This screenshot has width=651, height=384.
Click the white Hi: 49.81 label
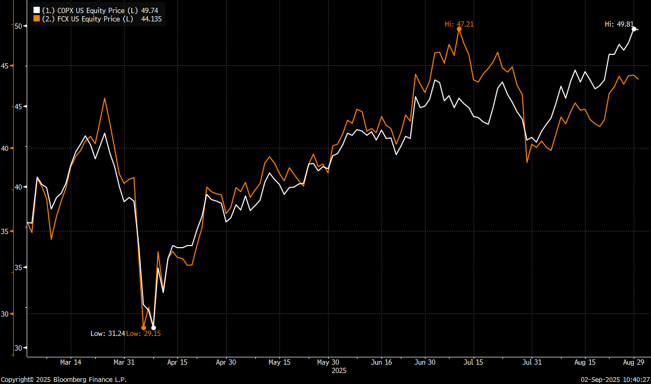point(620,24)
